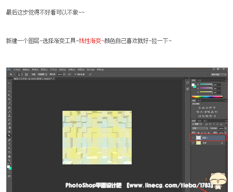The width and height of the screenshot is (233, 192).
Task: Select the Horizontal Type tool
Action: tap(9, 144)
